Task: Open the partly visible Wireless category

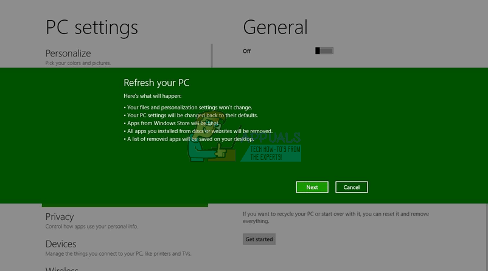Action: 61,269
